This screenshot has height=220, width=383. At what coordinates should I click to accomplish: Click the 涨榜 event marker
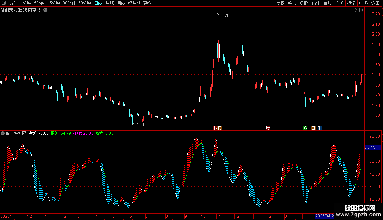[x=217, y=128]
